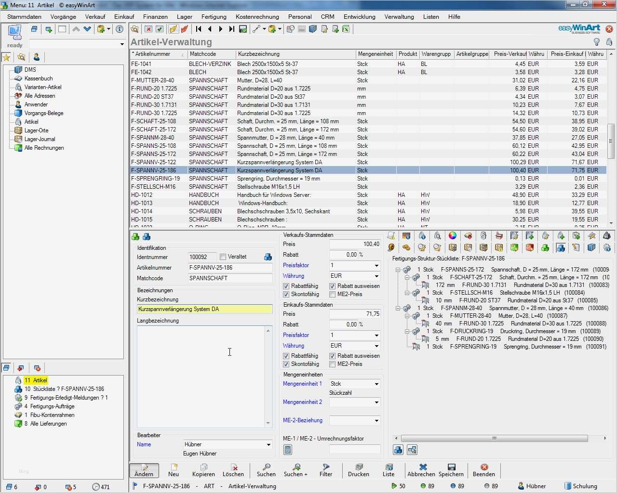Click the color wheel icon in detail toolbar

coord(453,235)
